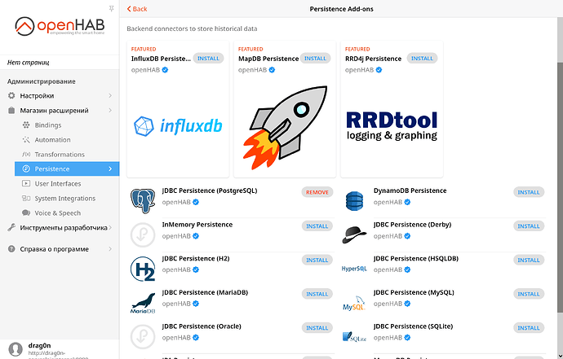Open Настройки in the sidebar
The width and height of the screenshot is (563, 359).
click(x=60, y=96)
